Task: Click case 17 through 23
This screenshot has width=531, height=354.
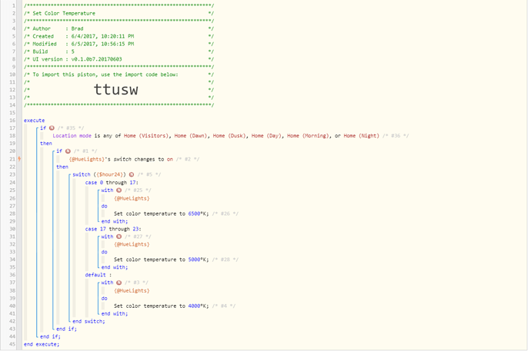Action: click(x=113, y=229)
